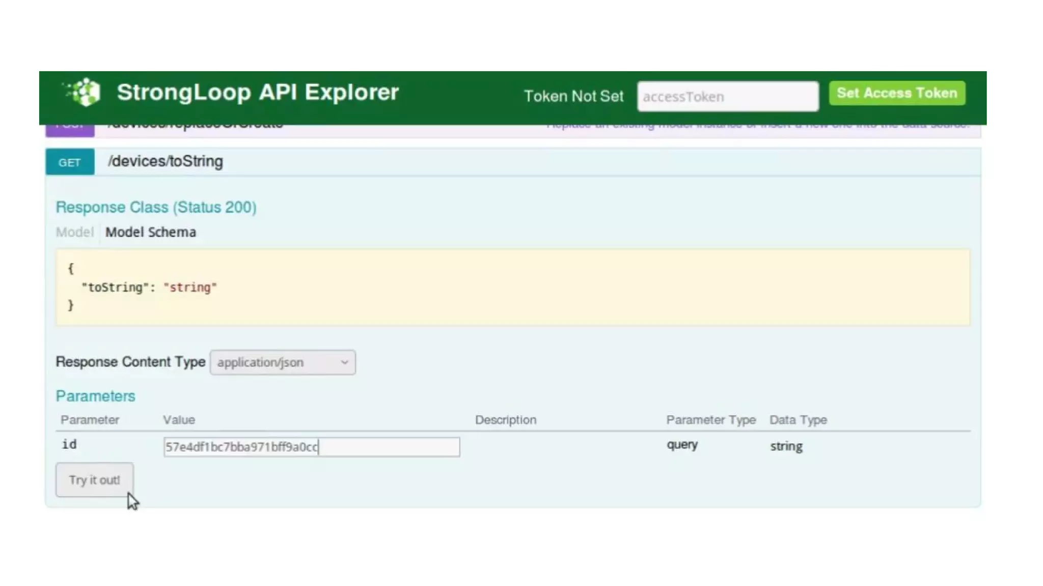Click the yellow toString model schema box
This screenshot has height=586, width=1043.
point(512,287)
